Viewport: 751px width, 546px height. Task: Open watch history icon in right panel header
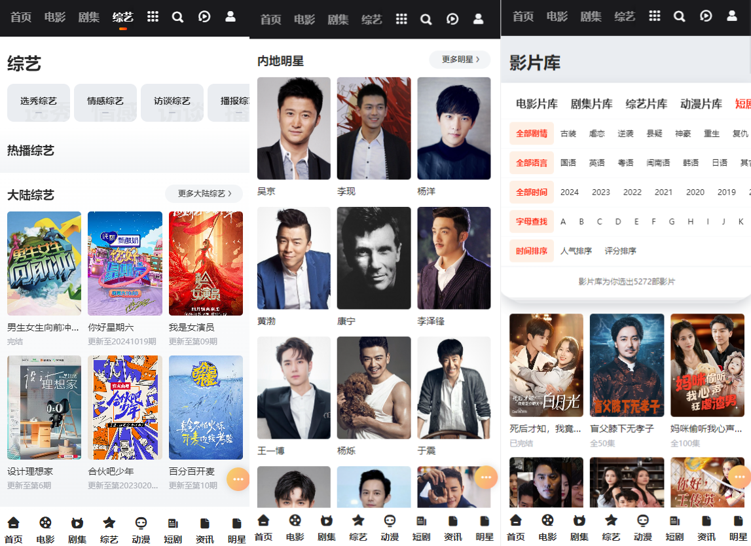[x=706, y=16]
